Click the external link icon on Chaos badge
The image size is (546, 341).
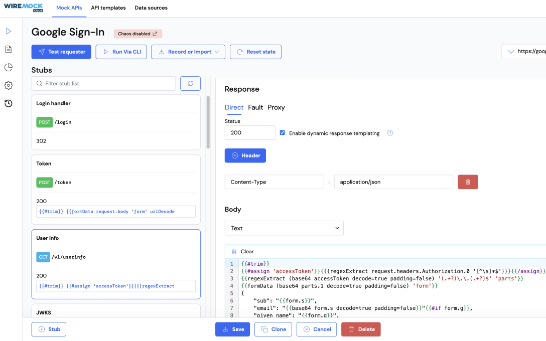pyautogui.click(x=155, y=34)
